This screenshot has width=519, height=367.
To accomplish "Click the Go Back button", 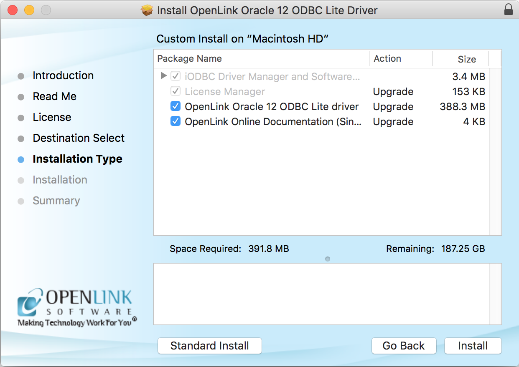I will click(x=404, y=346).
